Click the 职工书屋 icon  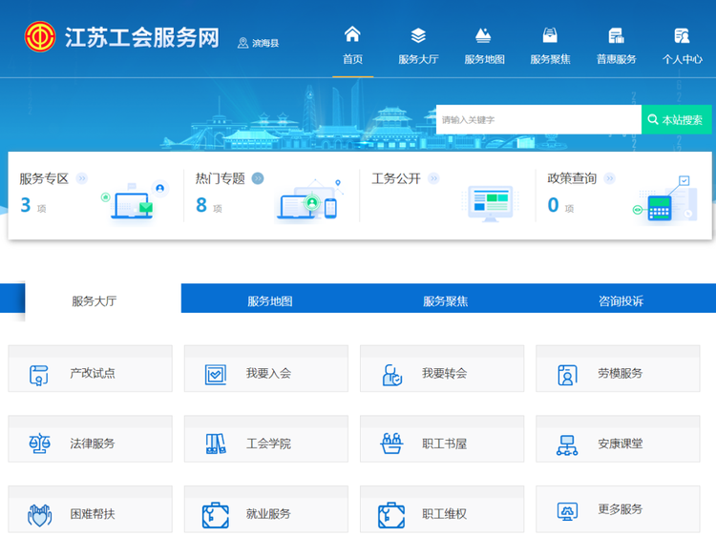[x=391, y=443]
